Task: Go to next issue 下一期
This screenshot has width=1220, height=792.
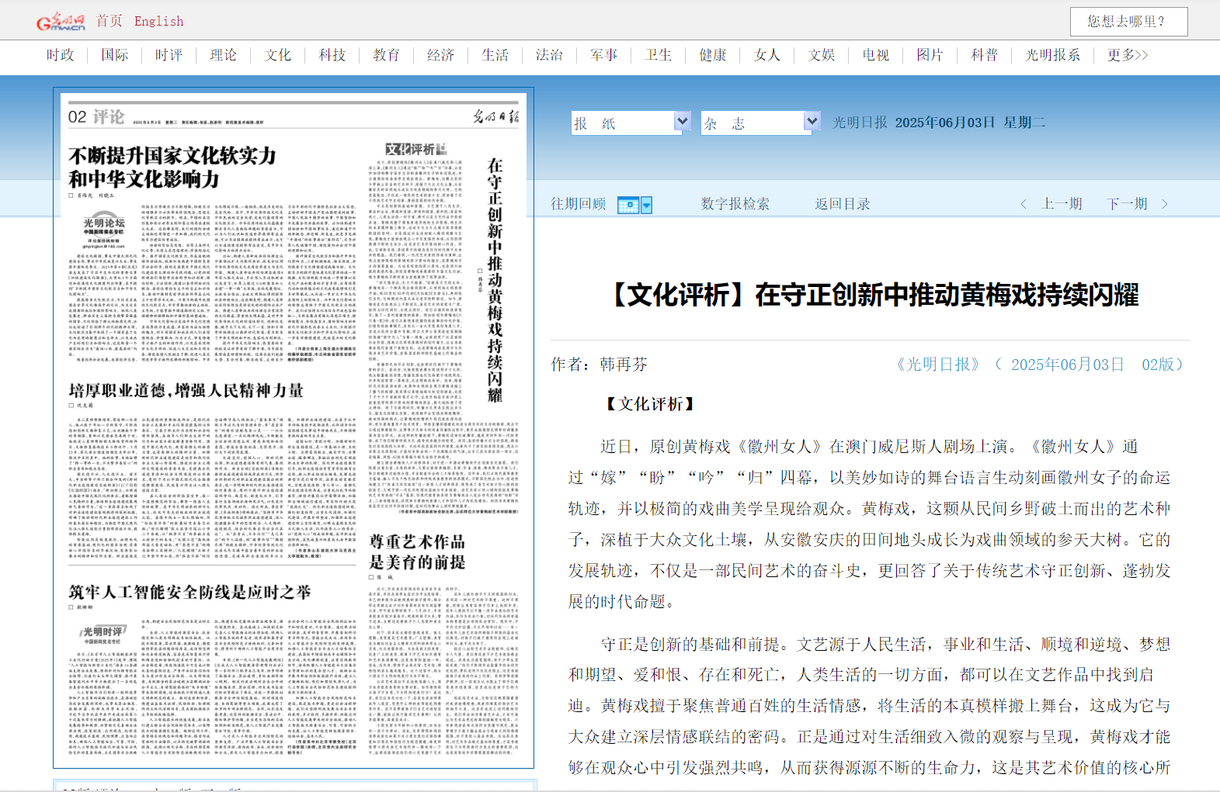Action: pyautogui.click(x=1127, y=204)
